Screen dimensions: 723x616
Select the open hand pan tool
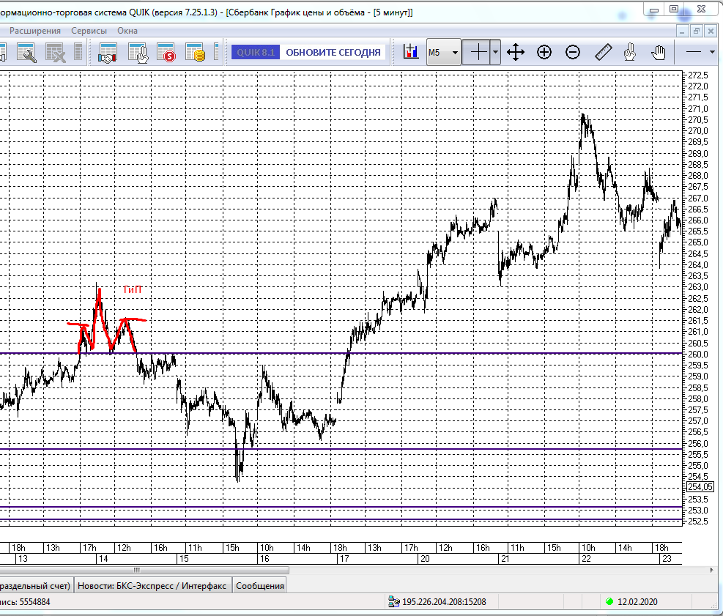[x=659, y=52]
